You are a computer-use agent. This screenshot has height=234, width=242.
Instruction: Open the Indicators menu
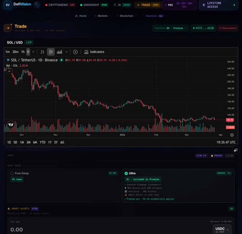94,52
